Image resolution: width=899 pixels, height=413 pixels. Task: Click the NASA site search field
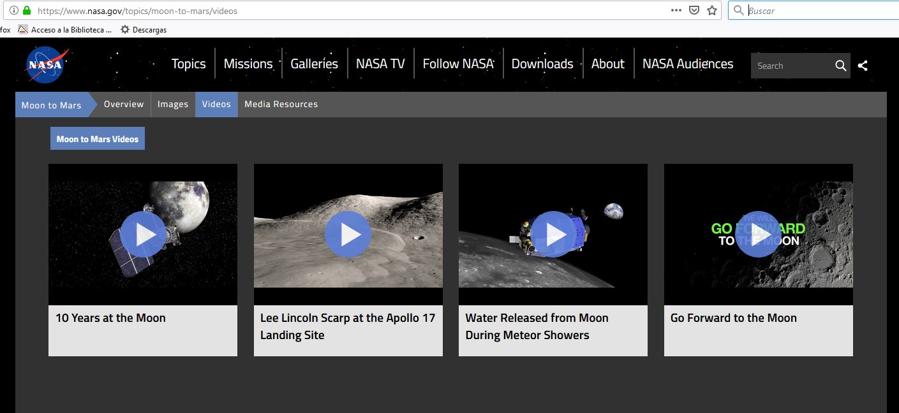791,66
